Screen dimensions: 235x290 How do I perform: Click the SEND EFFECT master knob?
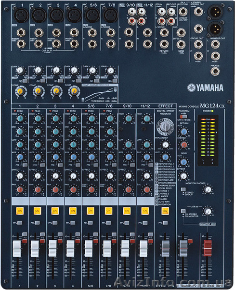pyautogui.click(x=183, y=176)
